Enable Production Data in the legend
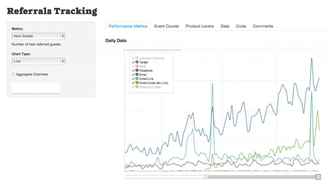The height and width of the screenshot is (189, 336). pos(150,87)
